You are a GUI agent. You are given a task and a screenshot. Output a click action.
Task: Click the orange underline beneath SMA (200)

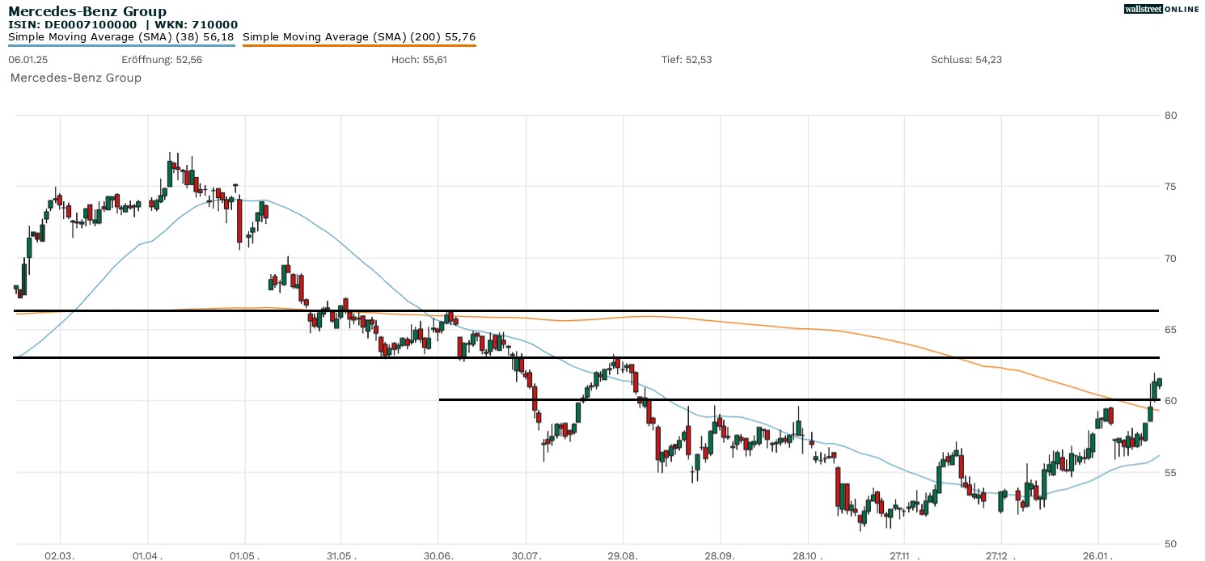(x=359, y=45)
